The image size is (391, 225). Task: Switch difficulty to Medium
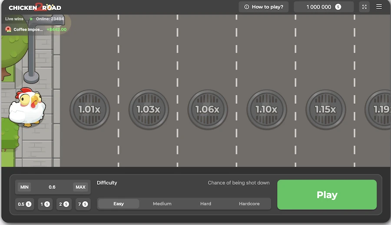point(162,204)
